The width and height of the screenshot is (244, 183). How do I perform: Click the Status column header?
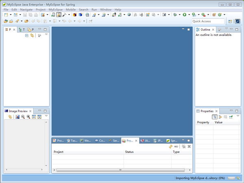pyautogui.click(x=129, y=152)
